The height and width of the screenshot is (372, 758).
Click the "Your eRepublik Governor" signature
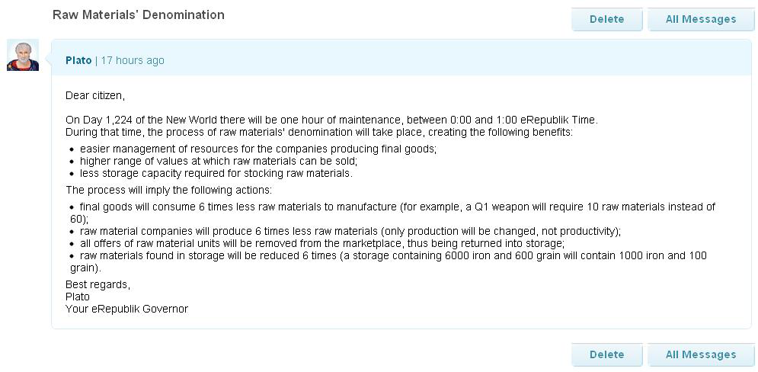(x=126, y=309)
